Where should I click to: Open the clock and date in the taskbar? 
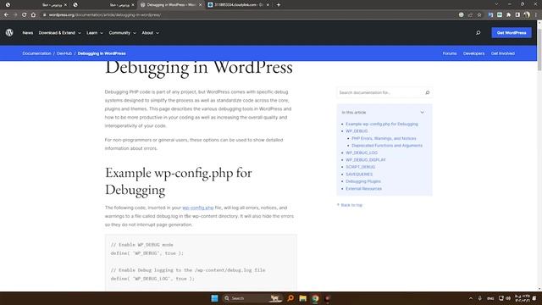pos(523,298)
